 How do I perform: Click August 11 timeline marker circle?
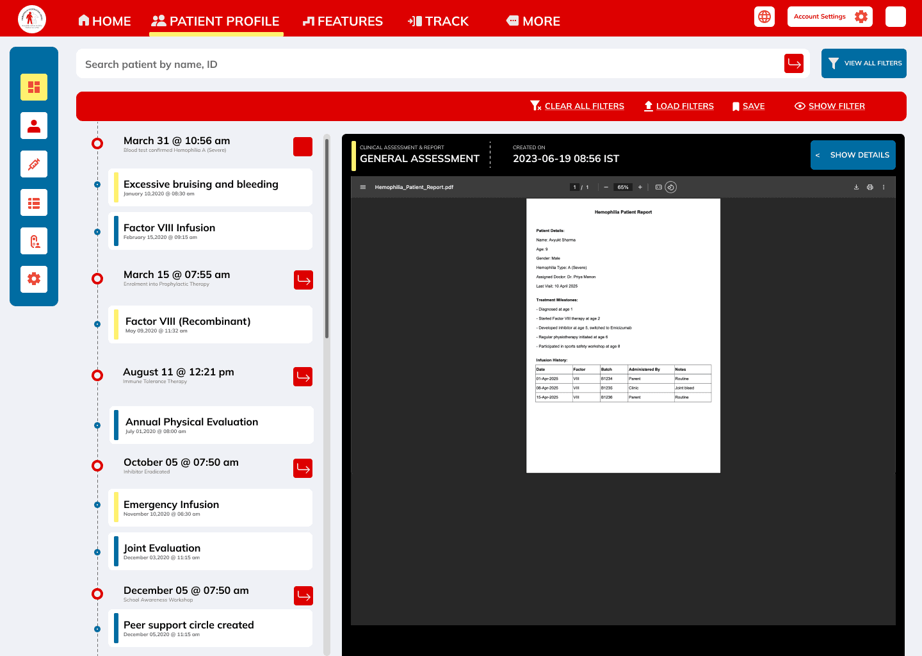97,375
